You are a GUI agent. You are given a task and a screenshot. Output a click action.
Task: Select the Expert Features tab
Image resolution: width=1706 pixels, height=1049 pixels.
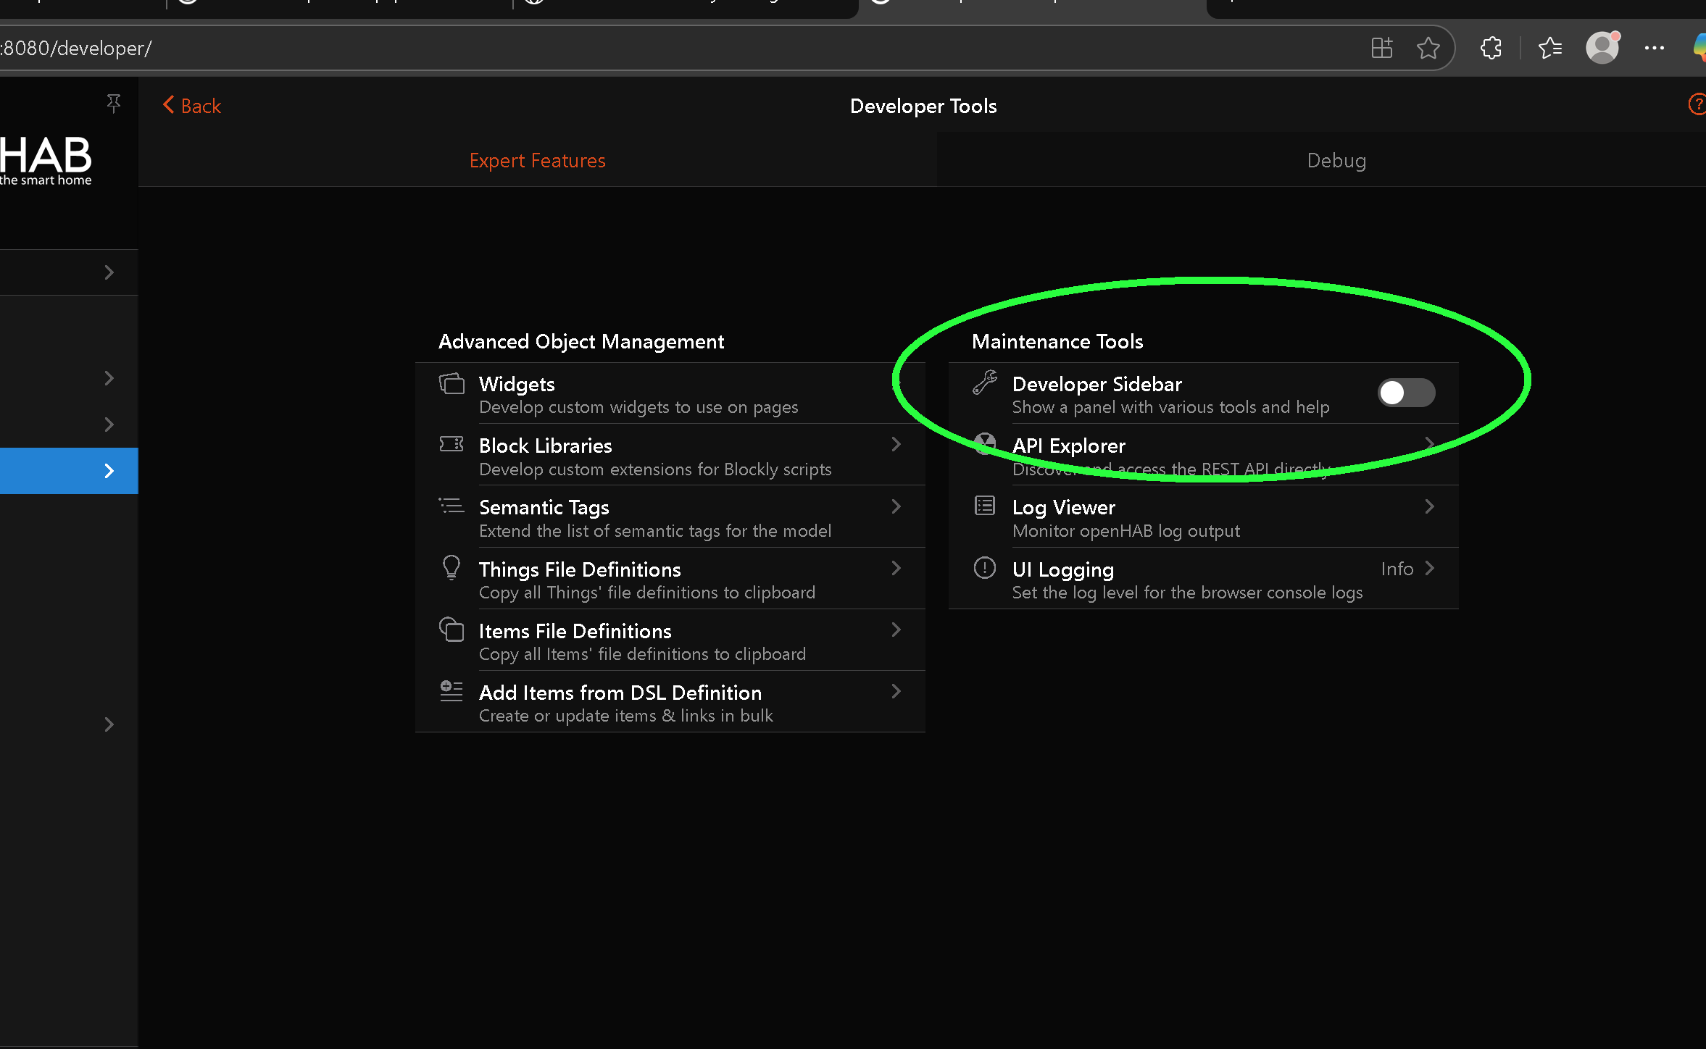tap(537, 160)
